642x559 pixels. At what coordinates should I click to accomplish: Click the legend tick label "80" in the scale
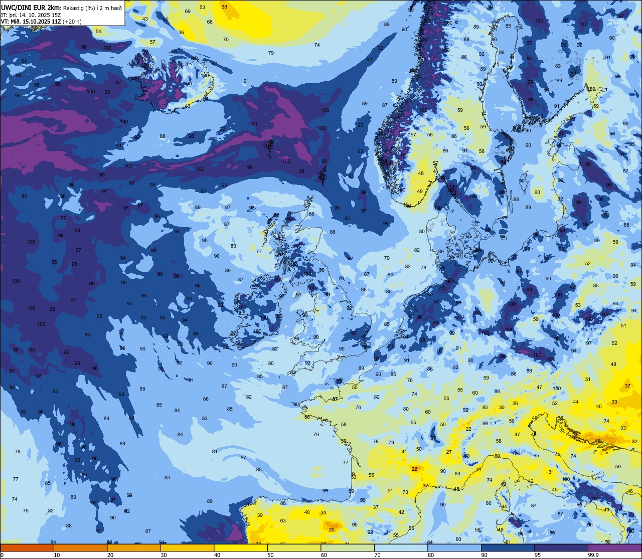point(431,555)
